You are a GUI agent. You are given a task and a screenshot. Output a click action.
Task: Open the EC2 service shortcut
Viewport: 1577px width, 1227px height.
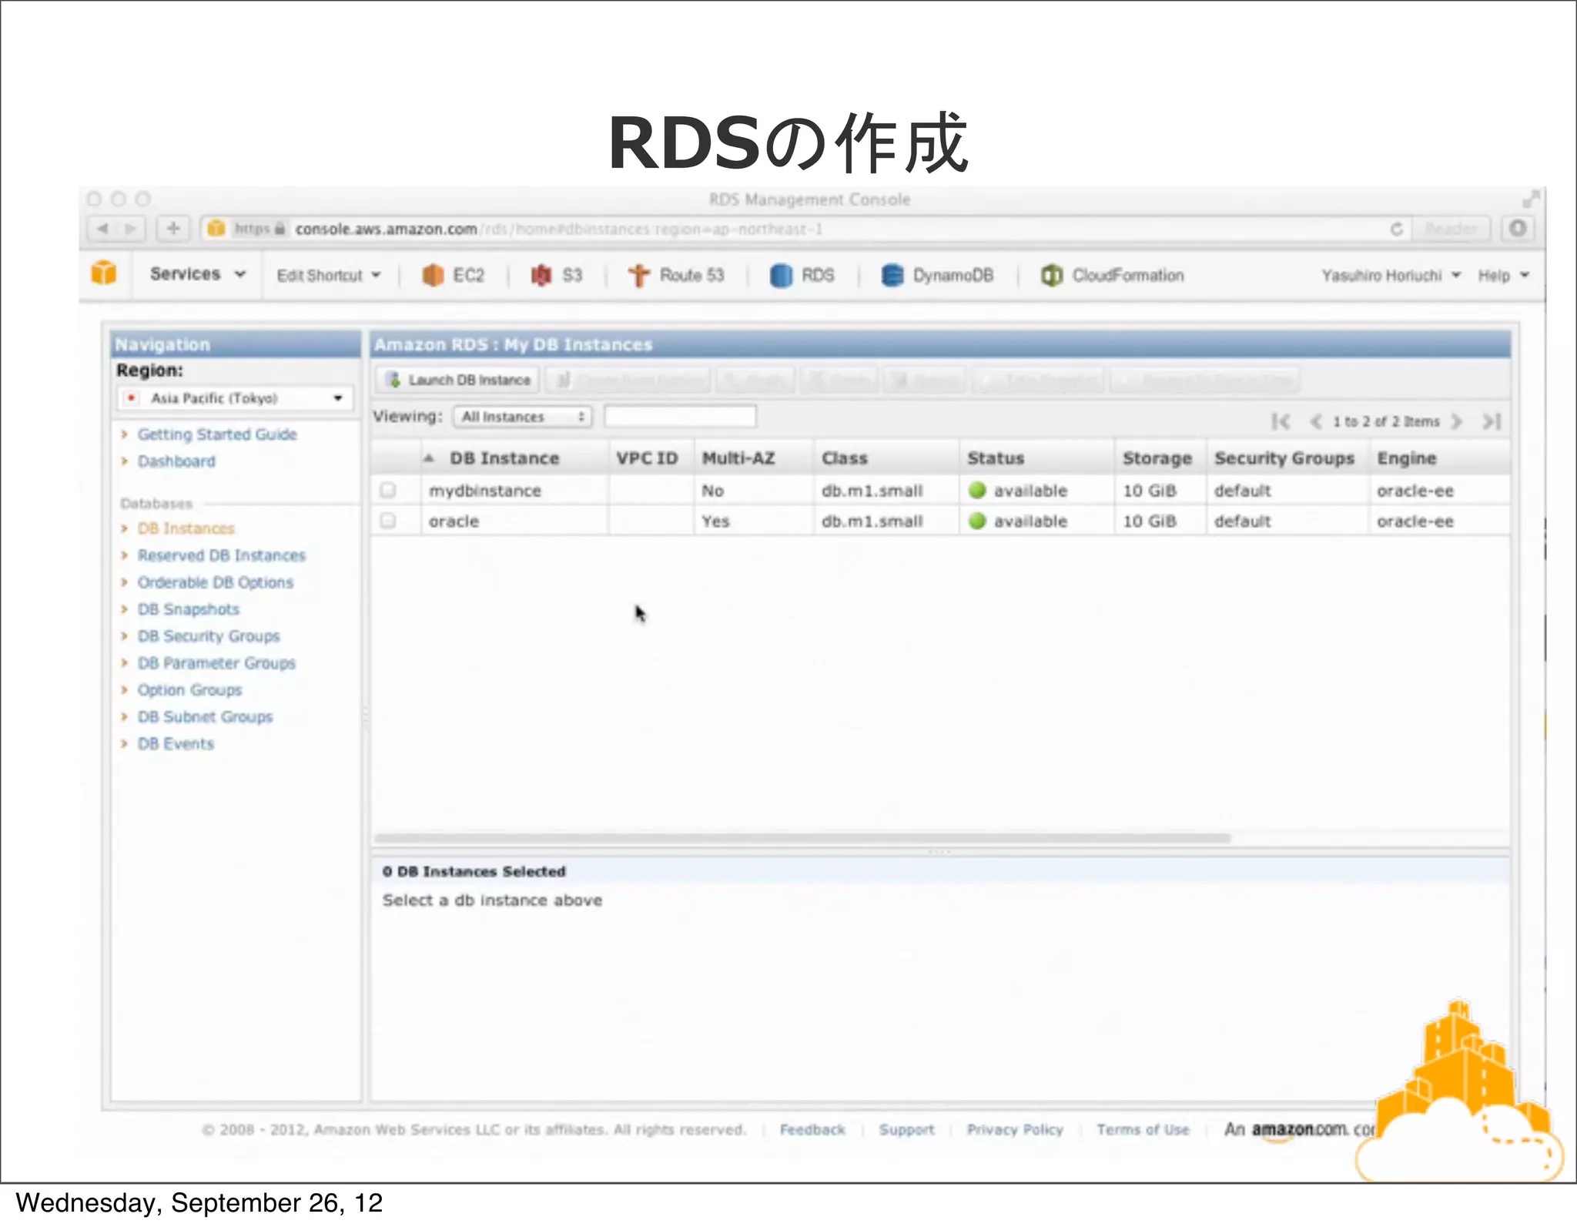(x=454, y=275)
